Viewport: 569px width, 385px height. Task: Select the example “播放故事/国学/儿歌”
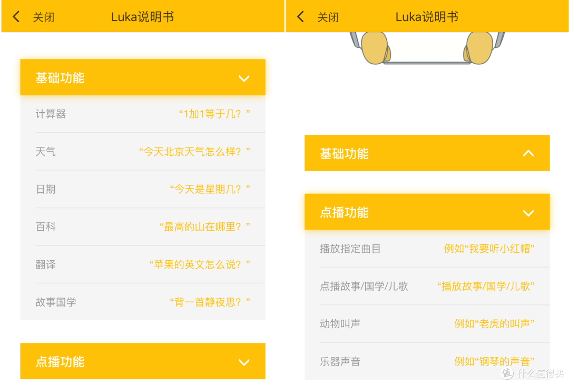[x=486, y=287]
